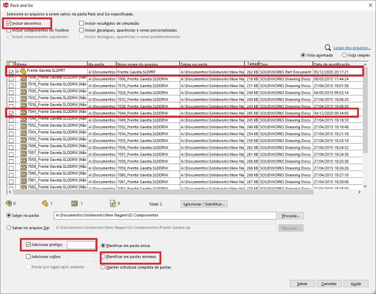Uncheck the 7044_Frente Gaveta.SLDDRW row checkbox
The height and width of the screenshot is (294, 376).
click(x=11, y=113)
